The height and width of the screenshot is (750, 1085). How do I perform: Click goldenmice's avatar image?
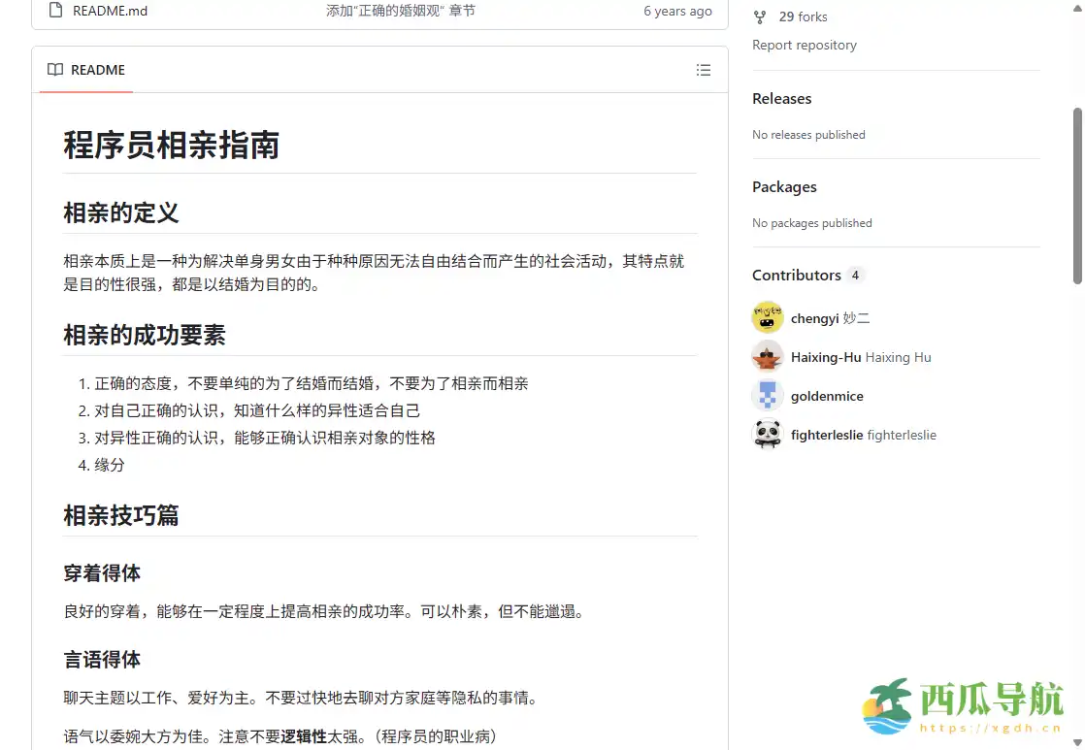767,395
